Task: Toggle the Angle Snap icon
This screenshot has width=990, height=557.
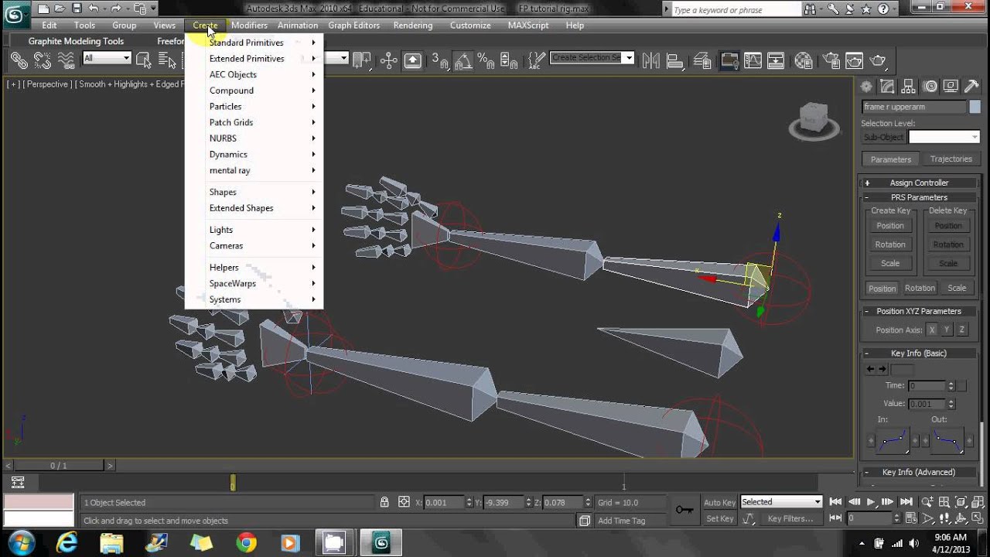Action: coord(463,60)
